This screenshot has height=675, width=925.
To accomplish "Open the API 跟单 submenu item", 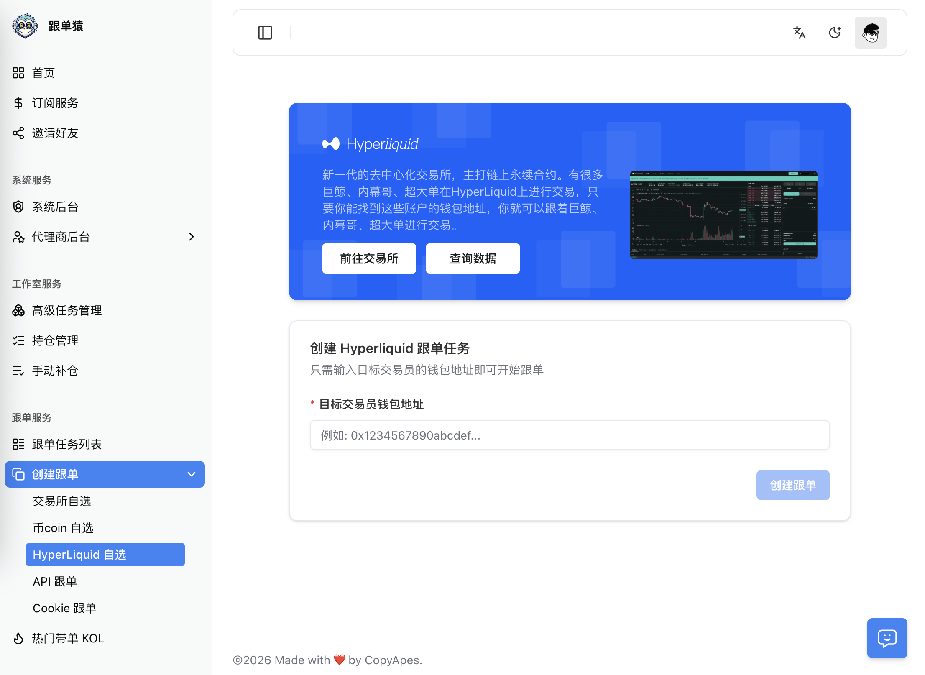I will [55, 581].
